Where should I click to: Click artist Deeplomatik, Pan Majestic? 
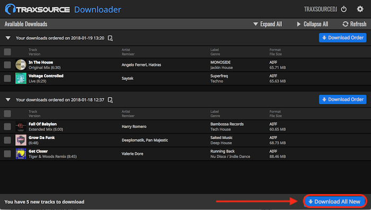click(145, 140)
